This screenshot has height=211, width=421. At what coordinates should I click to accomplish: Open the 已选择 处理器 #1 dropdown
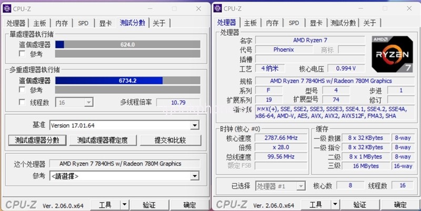click(x=300, y=186)
